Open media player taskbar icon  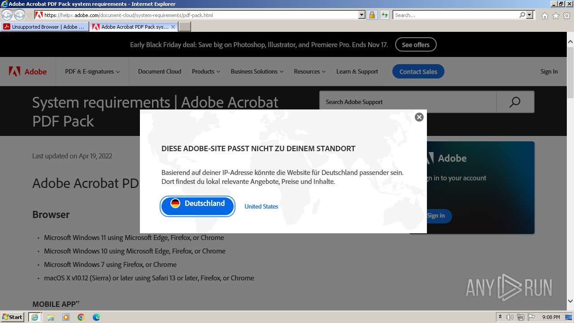tap(66, 317)
